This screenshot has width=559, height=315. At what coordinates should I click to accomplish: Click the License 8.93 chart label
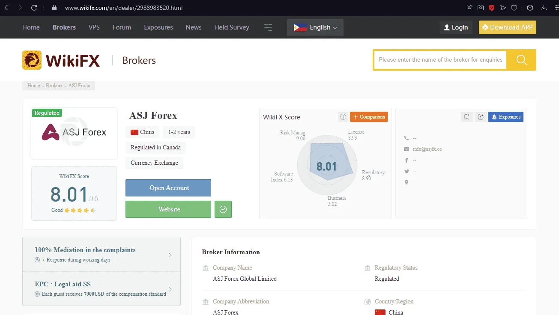[356, 135]
